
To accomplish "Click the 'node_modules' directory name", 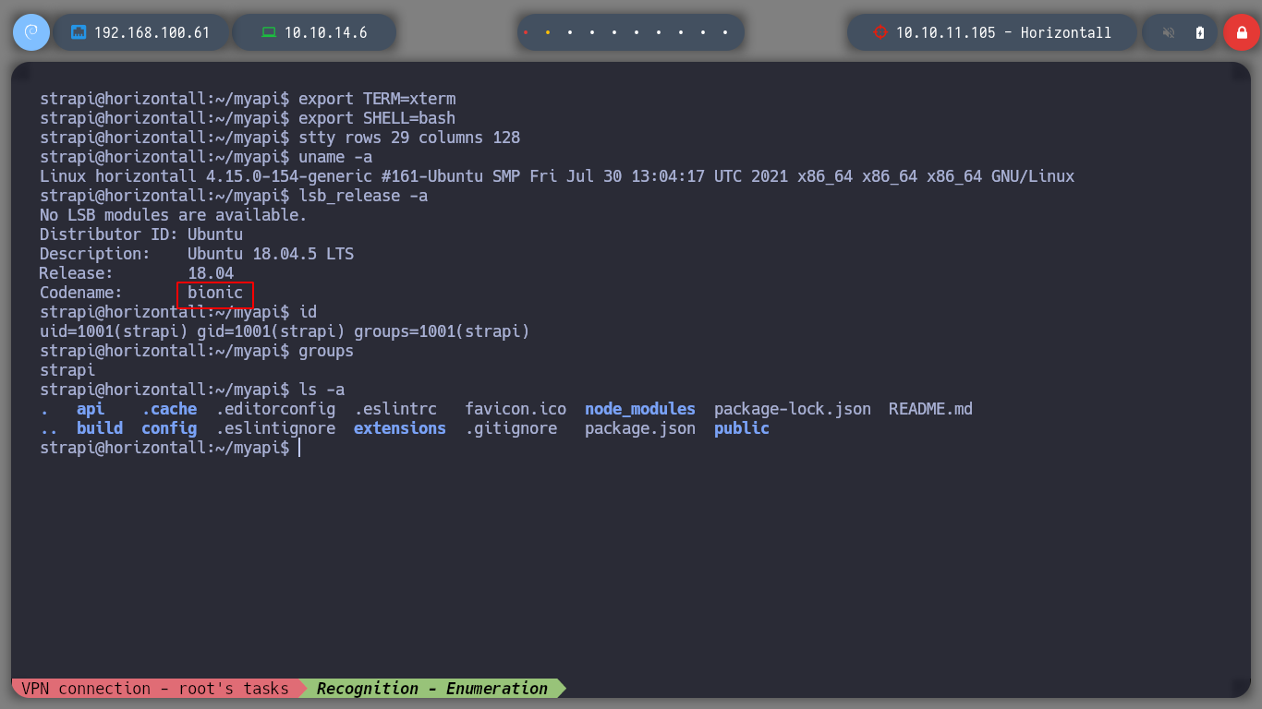I will click(640, 409).
